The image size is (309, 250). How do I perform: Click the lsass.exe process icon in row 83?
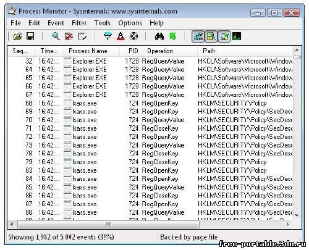67,170
